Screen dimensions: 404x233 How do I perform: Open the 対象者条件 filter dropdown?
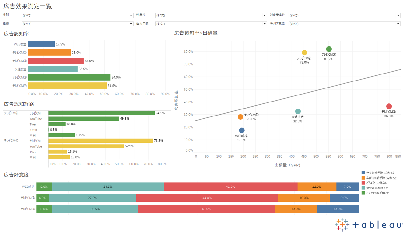click(345, 15)
